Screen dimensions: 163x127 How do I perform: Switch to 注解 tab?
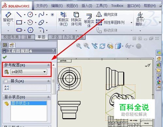[x=28, y=37]
